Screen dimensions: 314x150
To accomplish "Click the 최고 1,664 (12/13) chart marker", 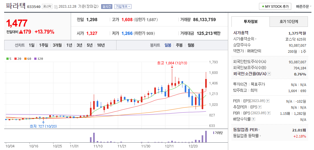I will (172, 63).
